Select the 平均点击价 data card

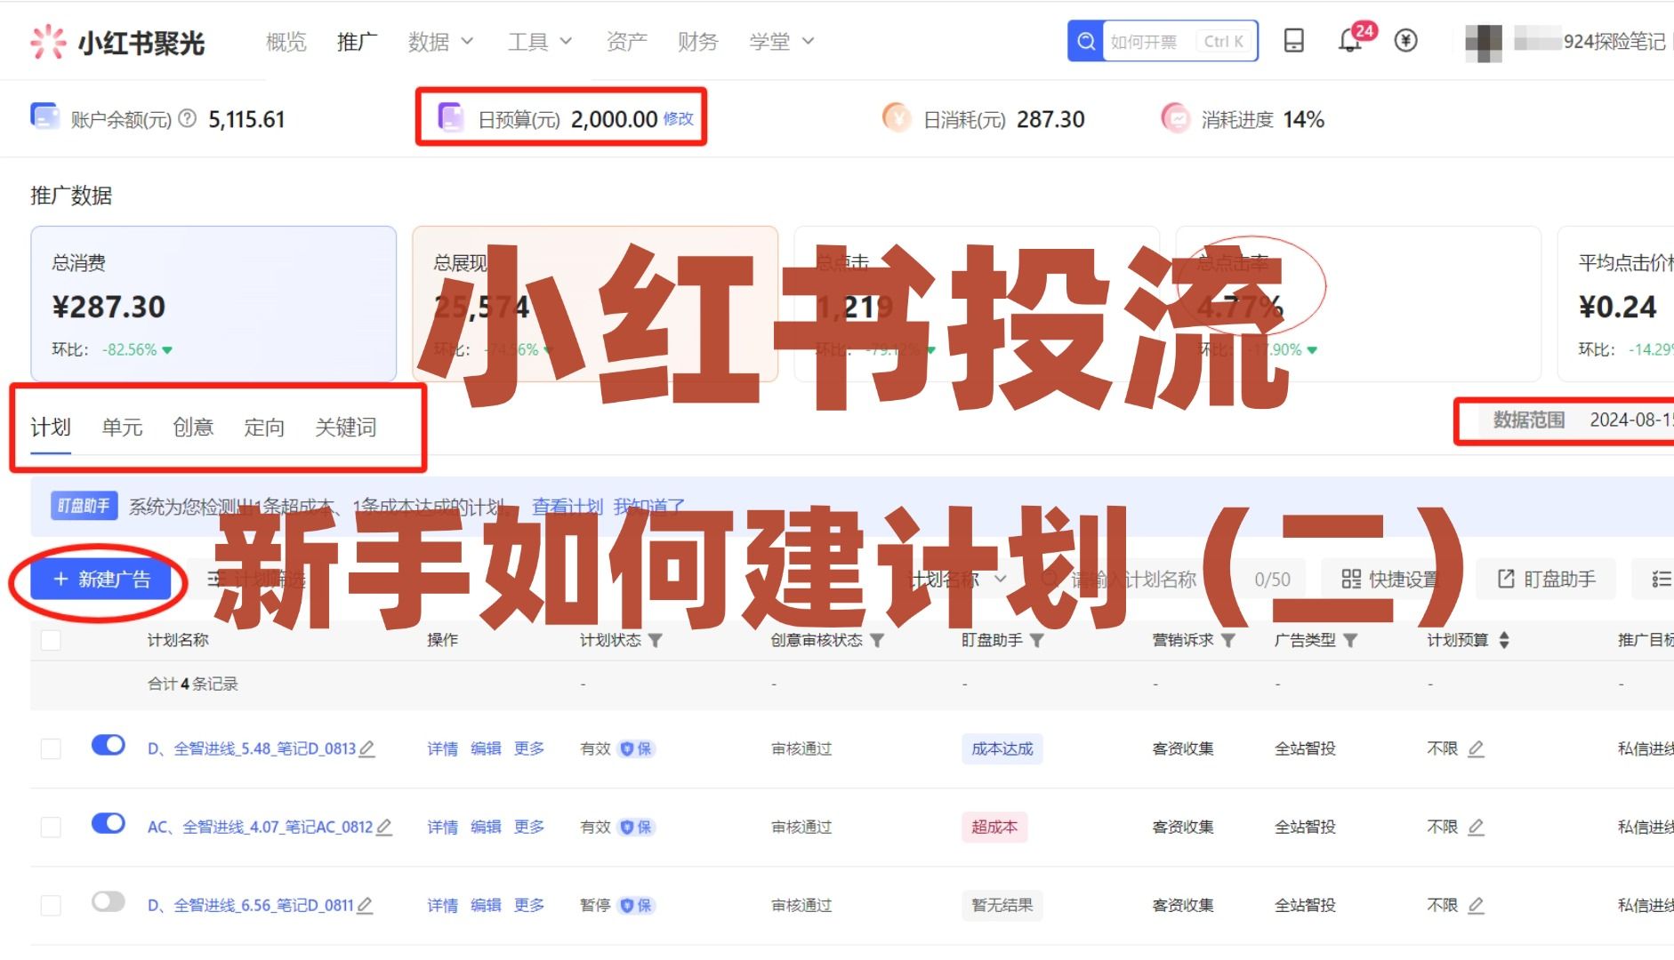coord(1616,304)
